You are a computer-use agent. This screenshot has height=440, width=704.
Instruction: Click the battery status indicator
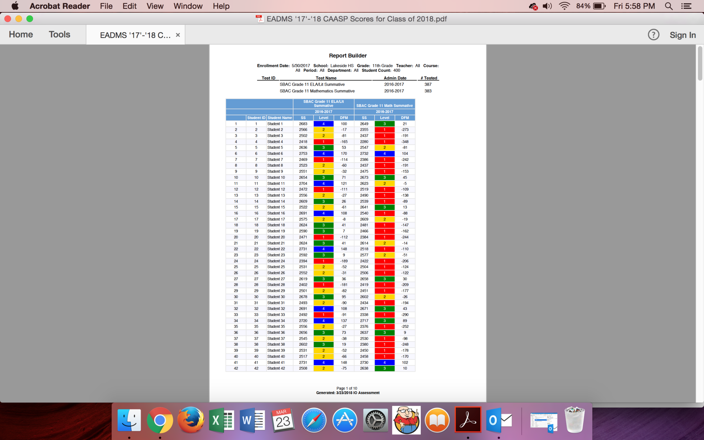599,6
